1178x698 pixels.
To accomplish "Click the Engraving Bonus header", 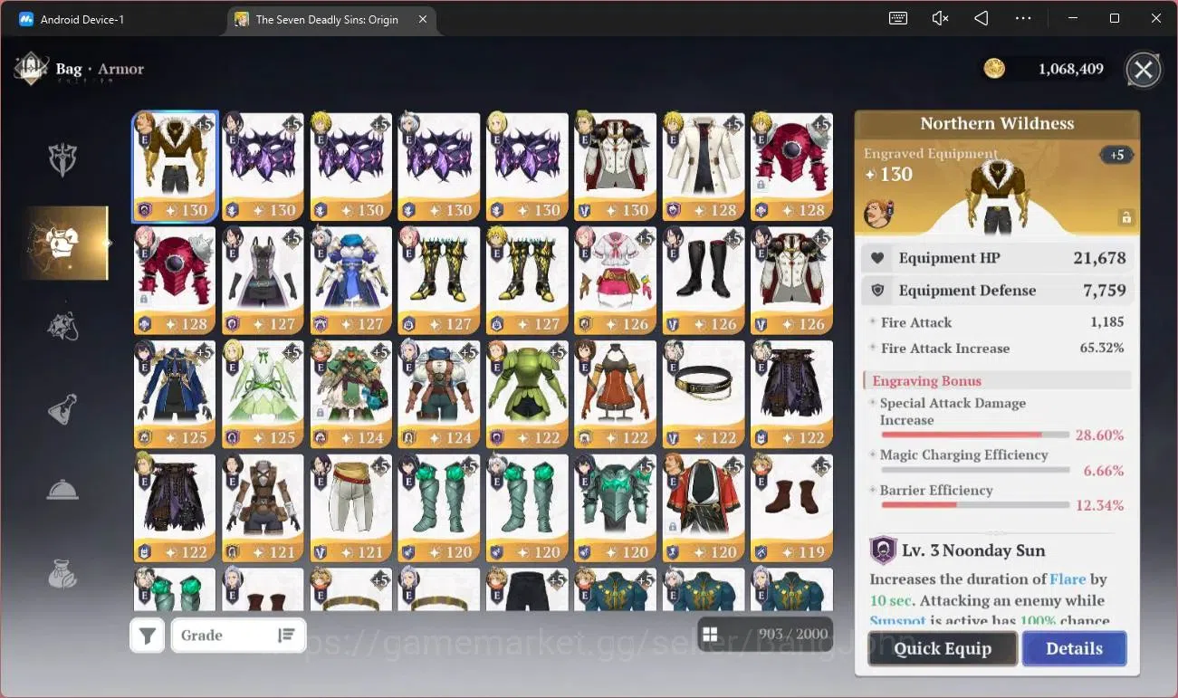I will coord(997,381).
